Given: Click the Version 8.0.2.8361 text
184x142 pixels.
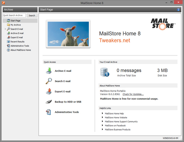Looking at the screenshot, I should pyautogui.click(x=110, y=94).
